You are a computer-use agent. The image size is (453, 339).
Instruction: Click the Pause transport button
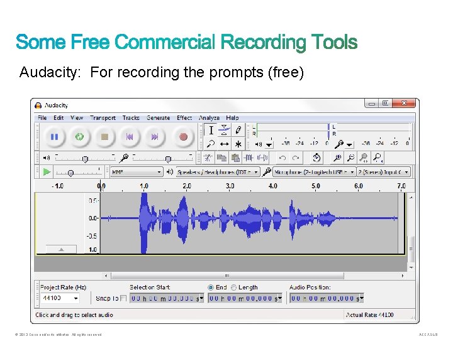[x=54, y=137]
